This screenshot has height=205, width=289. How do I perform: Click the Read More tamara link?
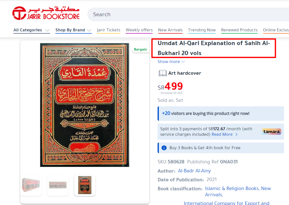(x=222, y=135)
